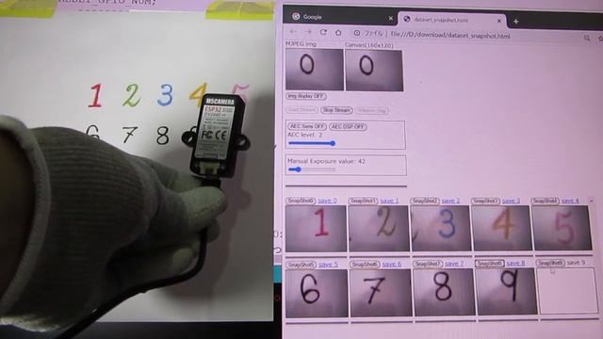Open the save 7 link
This screenshot has width=603, height=339.
[x=454, y=264]
